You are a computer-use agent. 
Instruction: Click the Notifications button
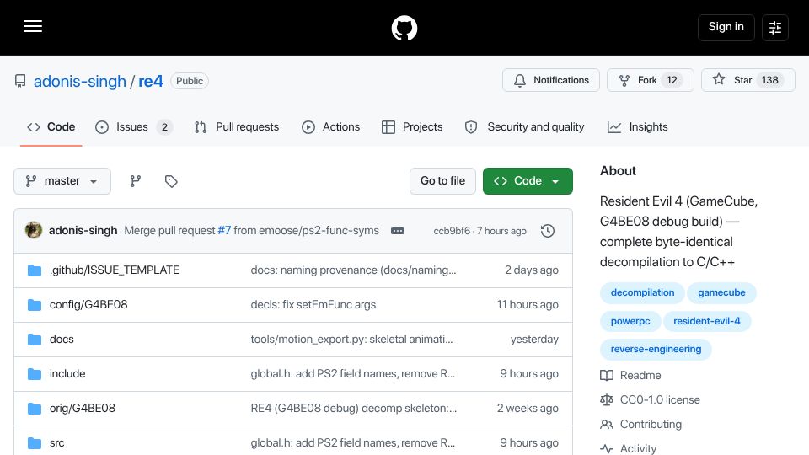click(551, 80)
